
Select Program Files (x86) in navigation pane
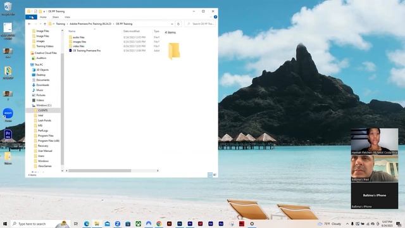click(x=48, y=141)
